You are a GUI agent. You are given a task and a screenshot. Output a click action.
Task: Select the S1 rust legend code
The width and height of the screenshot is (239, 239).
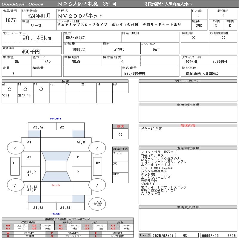point(87,226)
